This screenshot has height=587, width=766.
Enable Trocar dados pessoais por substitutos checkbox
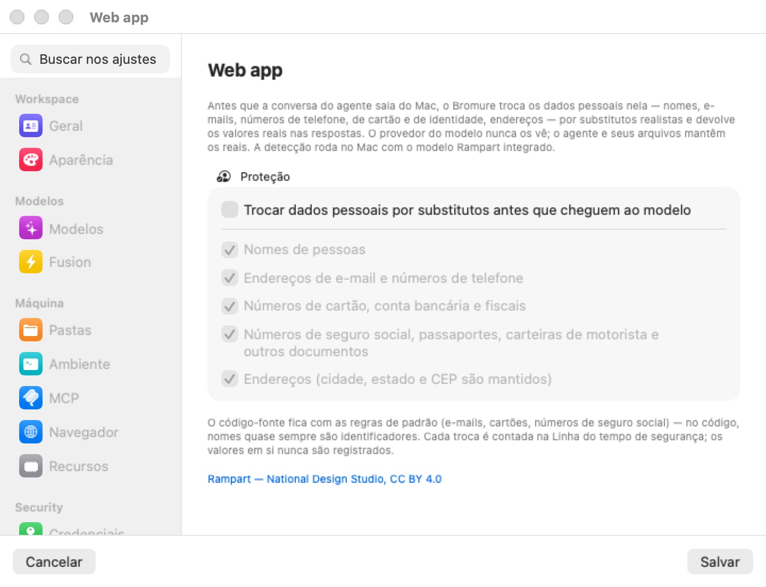(x=230, y=210)
